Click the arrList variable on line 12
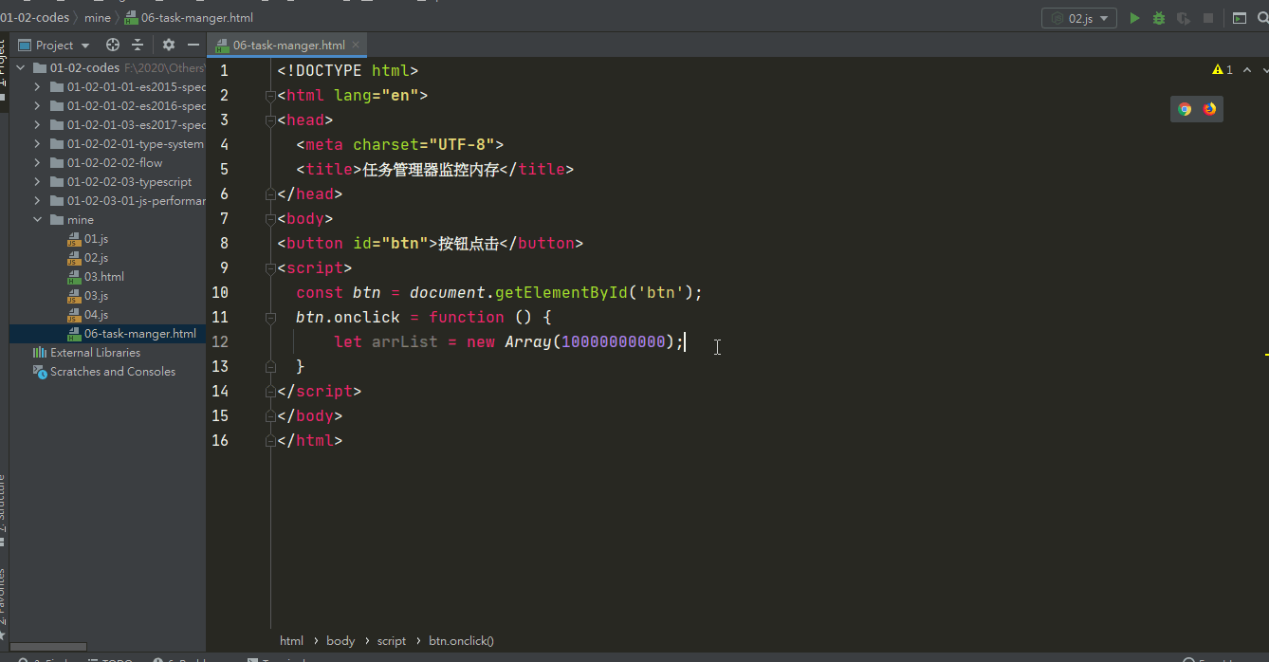The height and width of the screenshot is (662, 1269). pyautogui.click(x=405, y=341)
